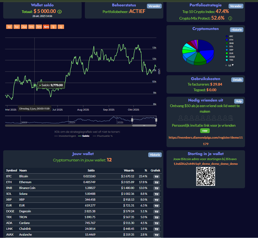Click the Bitcoin deposit QR code

205,177
